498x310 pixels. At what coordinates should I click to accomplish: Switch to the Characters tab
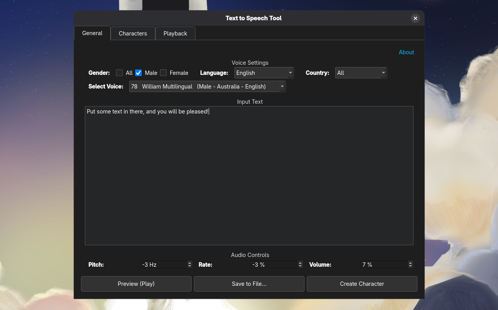point(133,33)
